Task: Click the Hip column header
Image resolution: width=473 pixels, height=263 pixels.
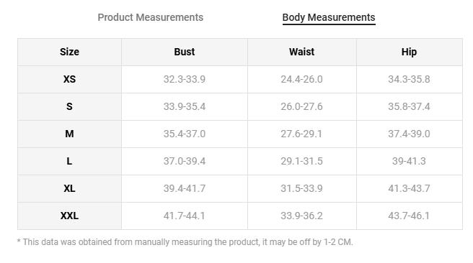Action: [409, 52]
